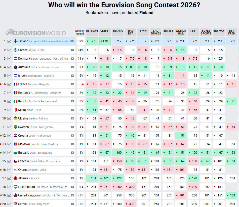This screenshot has height=207, width=239.
Task: Play the video for United Kingdom's entry
Action: pos(72,195)
